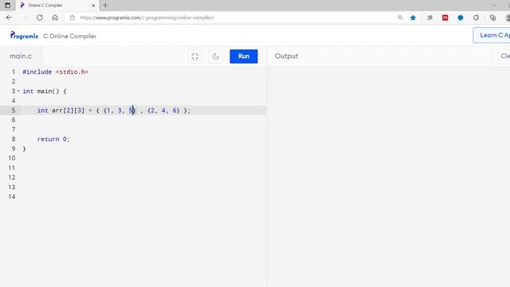The width and height of the screenshot is (510, 287).
Task: Open the blue circular extension icon
Action: point(461,18)
